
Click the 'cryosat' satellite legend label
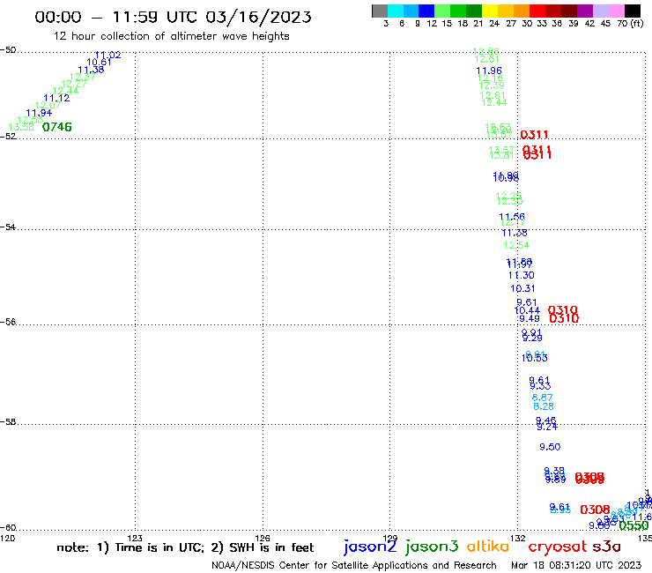(558, 547)
